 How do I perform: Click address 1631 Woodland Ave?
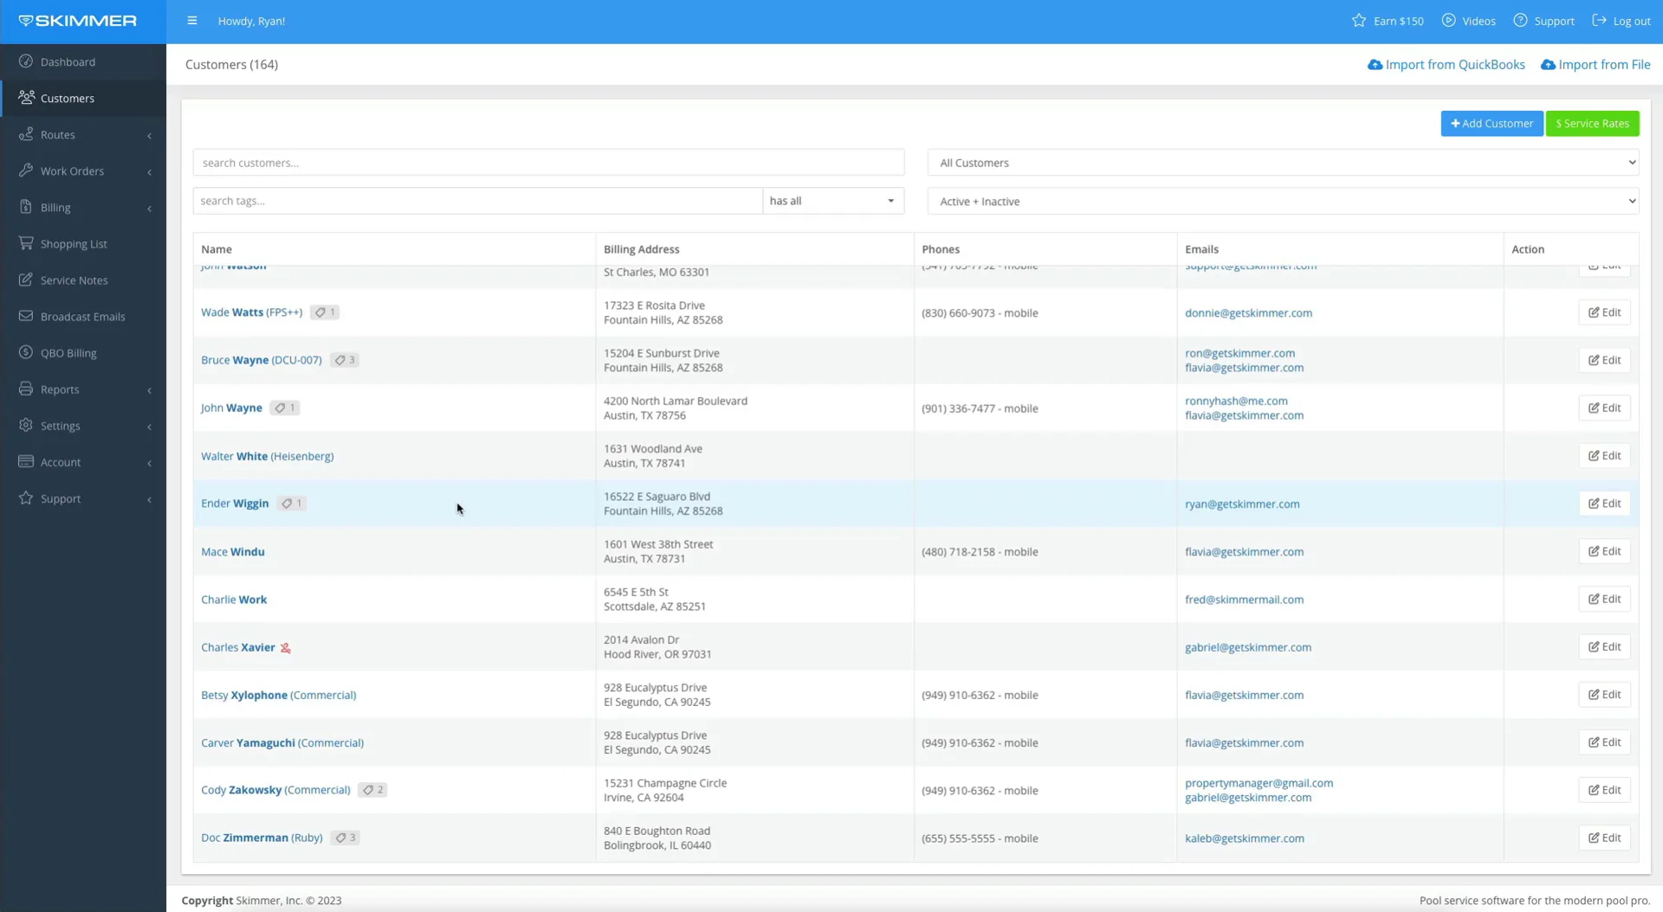pyautogui.click(x=653, y=449)
